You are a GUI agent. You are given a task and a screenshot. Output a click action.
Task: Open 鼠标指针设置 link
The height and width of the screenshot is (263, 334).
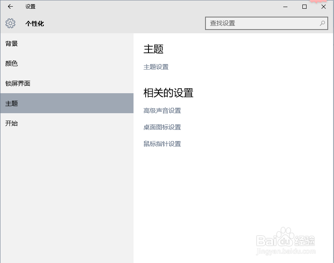pos(163,144)
